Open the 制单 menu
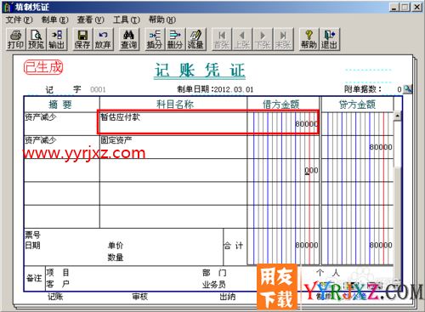This screenshot has height=312, width=425. click(x=54, y=20)
